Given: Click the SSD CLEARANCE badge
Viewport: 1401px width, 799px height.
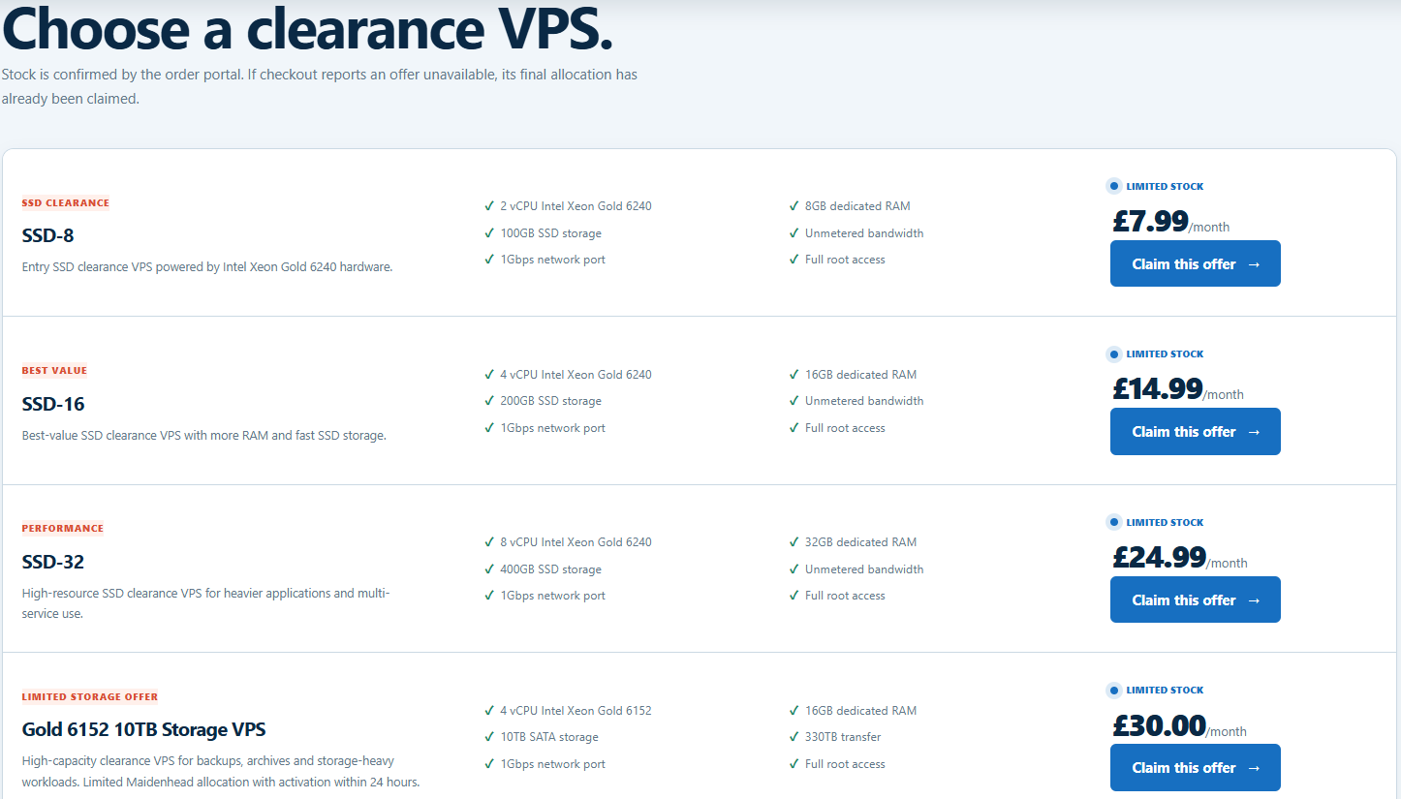Looking at the screenshot, I should click(66, 203).
